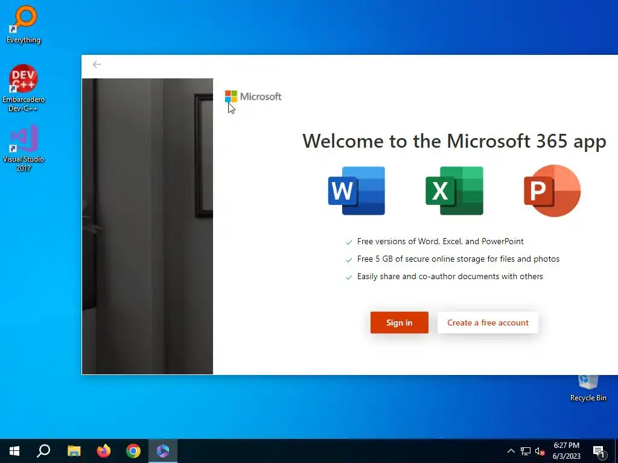Open the clock showing 6:27 PM
Screen dimensions: 618x463
566,451
